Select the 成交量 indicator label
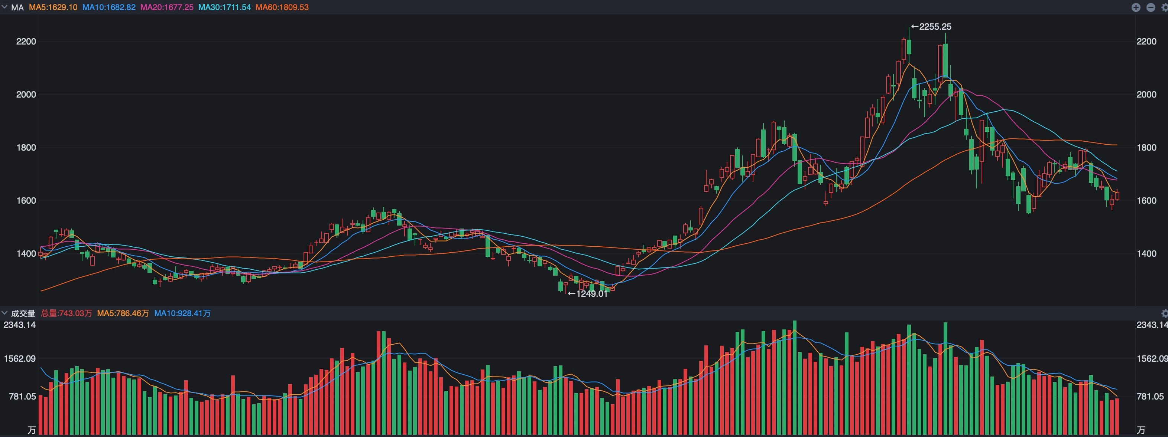This screenshot has height=437, width=1168. 23,313
